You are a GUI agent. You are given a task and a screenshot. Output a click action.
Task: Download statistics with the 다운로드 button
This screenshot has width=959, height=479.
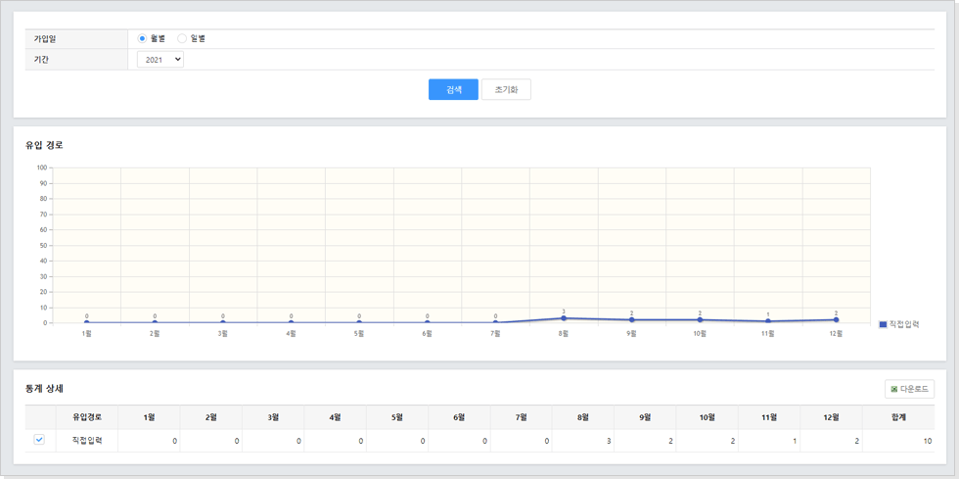pyautogui.click(x=909, y=389)
